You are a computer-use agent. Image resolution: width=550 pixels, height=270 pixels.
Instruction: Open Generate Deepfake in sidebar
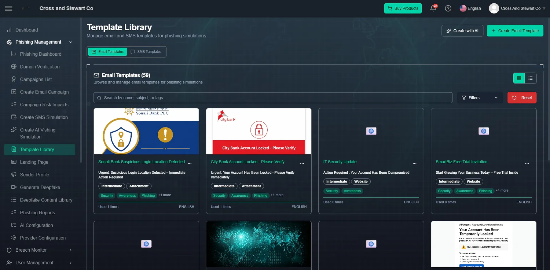40,187
